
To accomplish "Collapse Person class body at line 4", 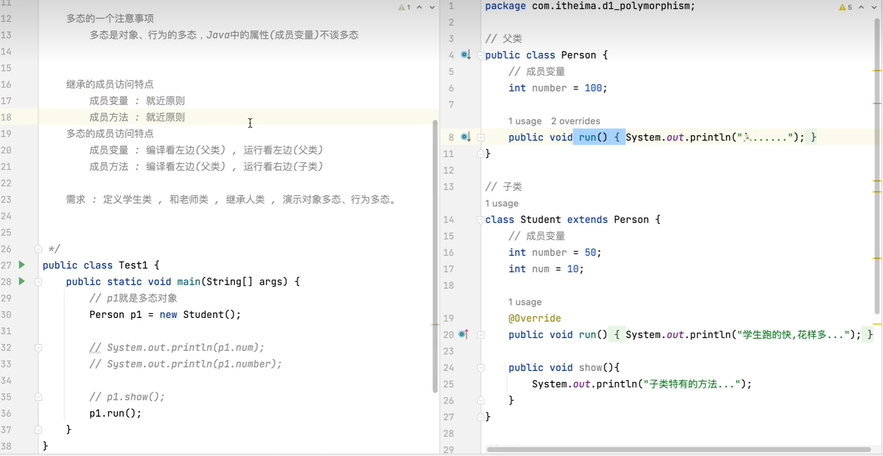I will click(x=480, y=55).
